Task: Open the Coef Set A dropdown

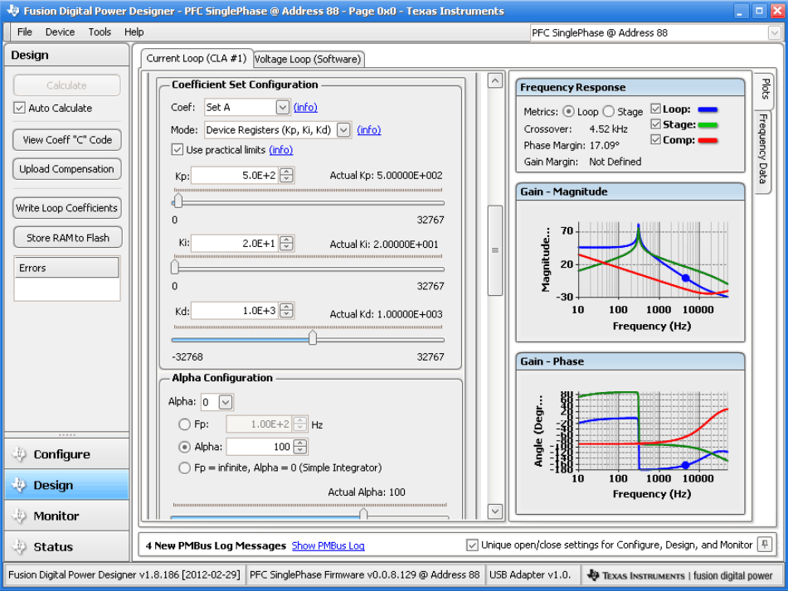Action: [x=282, y=107]
